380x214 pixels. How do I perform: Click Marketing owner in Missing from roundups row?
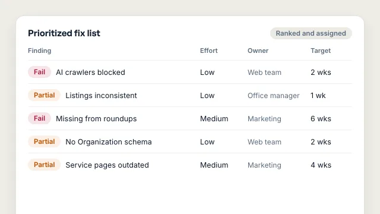point(264,119)
